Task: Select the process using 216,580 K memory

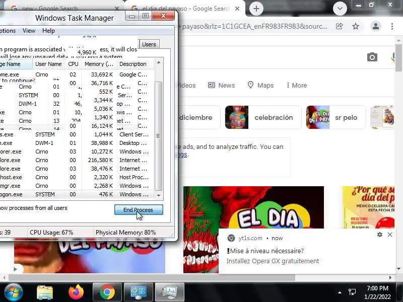Action: (77, 160)
